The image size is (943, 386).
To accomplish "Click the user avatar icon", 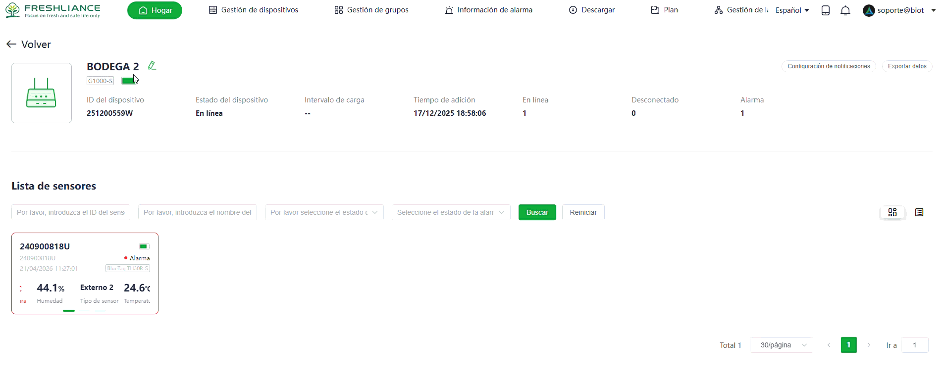I will pyautogui.click(x=869, y=10).
